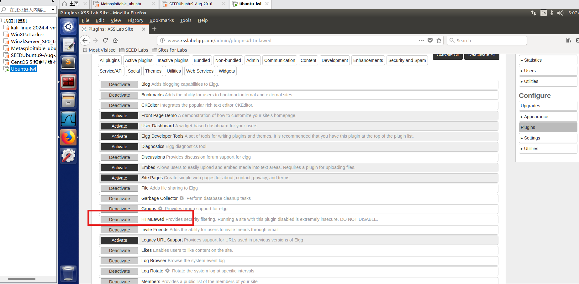Viewport: 579px width, 284px height.
Task: Reload the current page
Action: (x=105, y=40)
